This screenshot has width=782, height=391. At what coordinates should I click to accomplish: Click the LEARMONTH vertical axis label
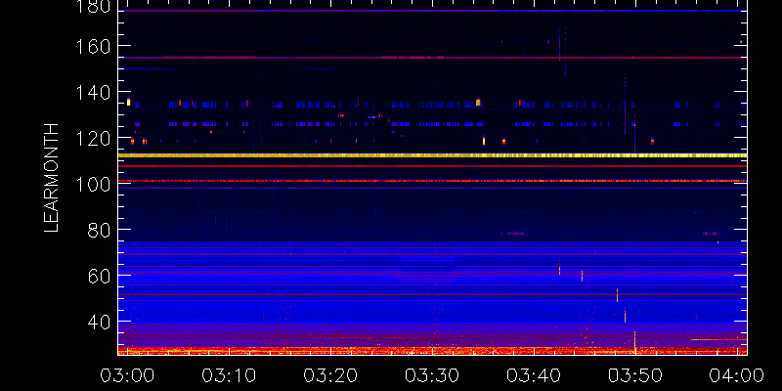[52, 178]
